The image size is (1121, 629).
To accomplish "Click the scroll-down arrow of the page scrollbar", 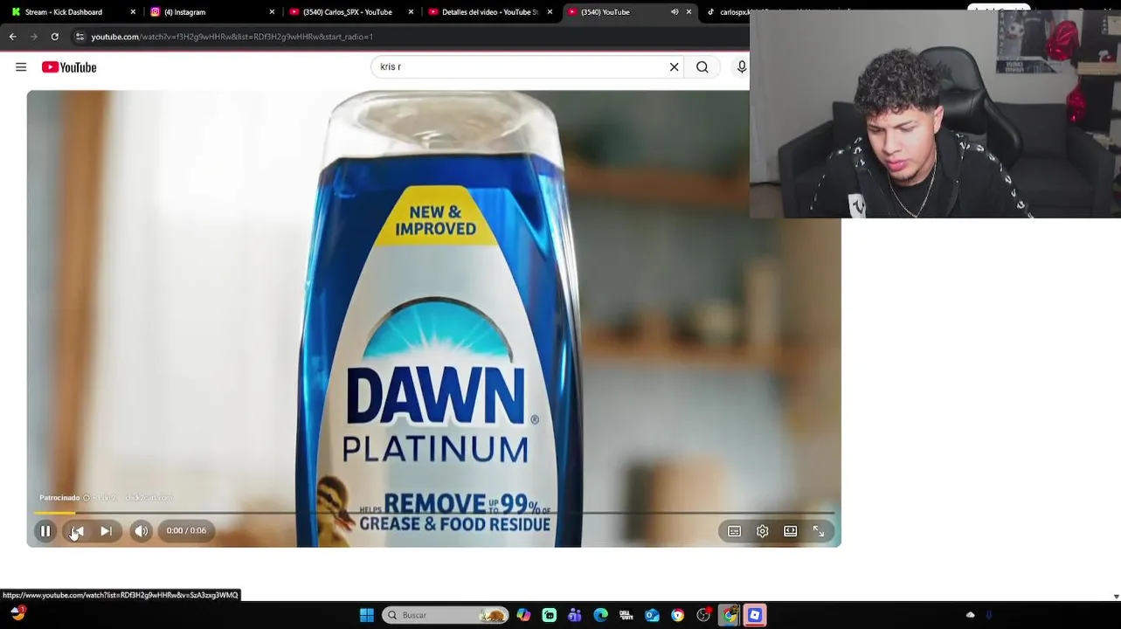I will [x=1116, y=597].
